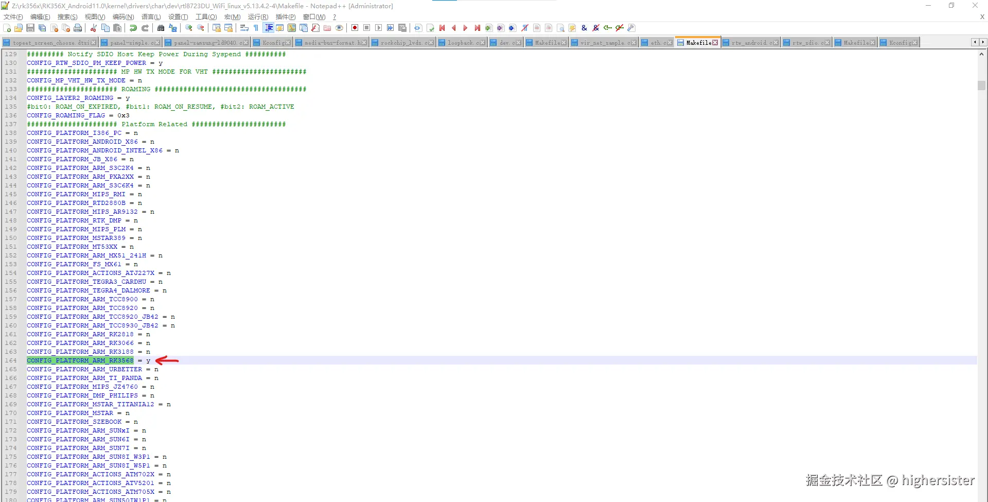Copy selection using the toolbar Copy icon
988x502 pixels.
105,28
